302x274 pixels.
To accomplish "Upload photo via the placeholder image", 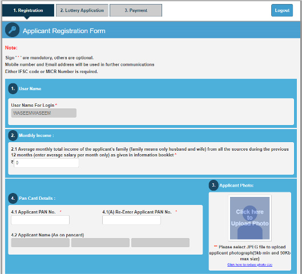I will click(x=250, y=218).
